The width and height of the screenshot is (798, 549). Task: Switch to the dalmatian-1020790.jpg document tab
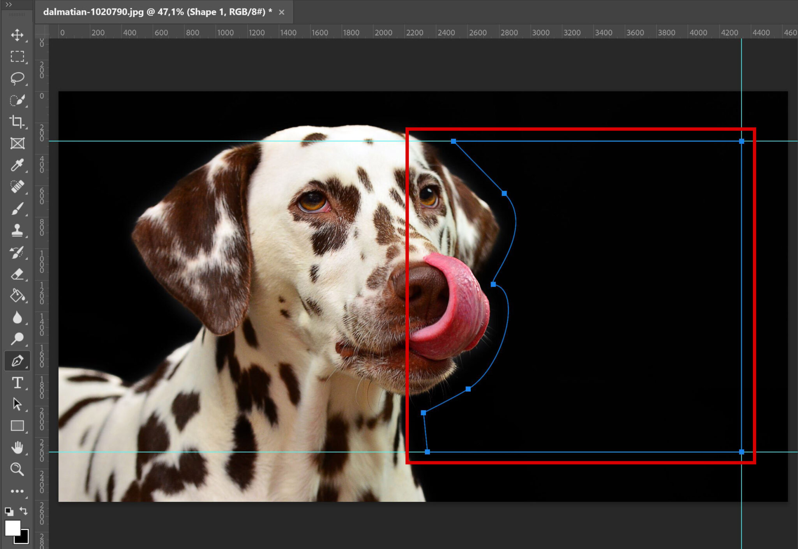coord(156,12)
